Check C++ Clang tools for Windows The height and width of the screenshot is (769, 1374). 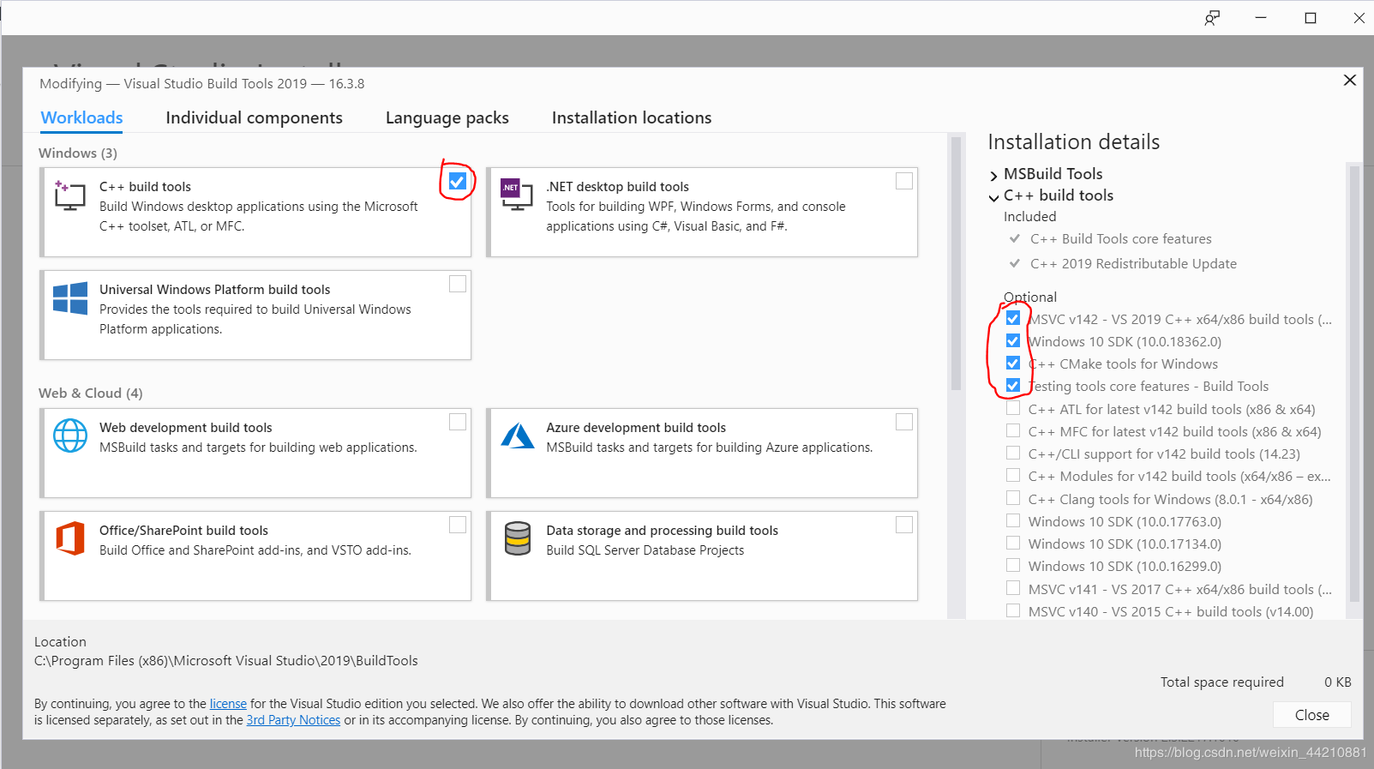tap(1013, 498)
